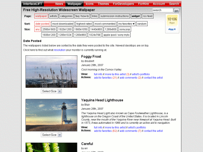Image resolution: width=203 pixels, height=152 pixels.
Task: Click the Careful wallpaper title
Action: tap(87, 144)
